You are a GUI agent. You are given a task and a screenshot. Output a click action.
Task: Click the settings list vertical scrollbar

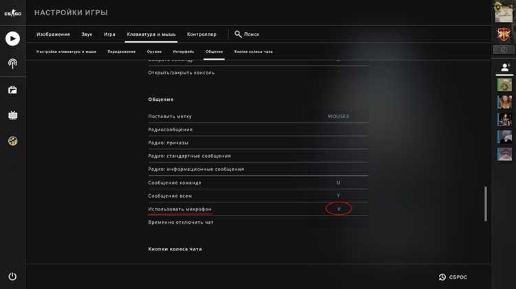pos(486,204)
